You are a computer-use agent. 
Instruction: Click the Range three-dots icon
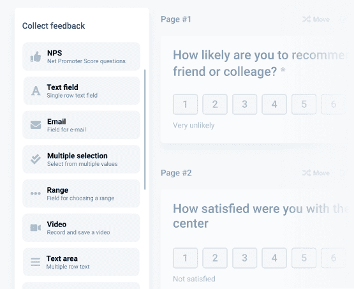coord(36,193)
